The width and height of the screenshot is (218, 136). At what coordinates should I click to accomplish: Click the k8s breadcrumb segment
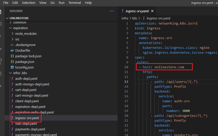[x=134, y=18]
